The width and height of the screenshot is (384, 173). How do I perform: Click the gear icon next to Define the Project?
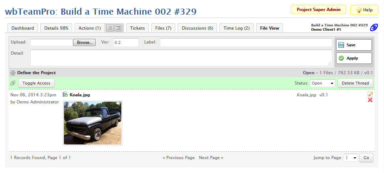(x=13, y=73)
